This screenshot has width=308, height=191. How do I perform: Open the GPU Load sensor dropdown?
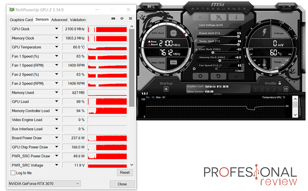(x=57, y=101)
